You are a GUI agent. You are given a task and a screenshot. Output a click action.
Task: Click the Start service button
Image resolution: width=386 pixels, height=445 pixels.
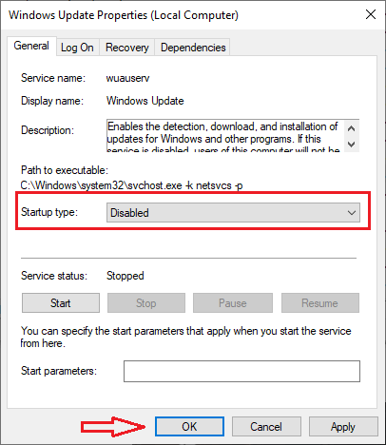point(61,303)
